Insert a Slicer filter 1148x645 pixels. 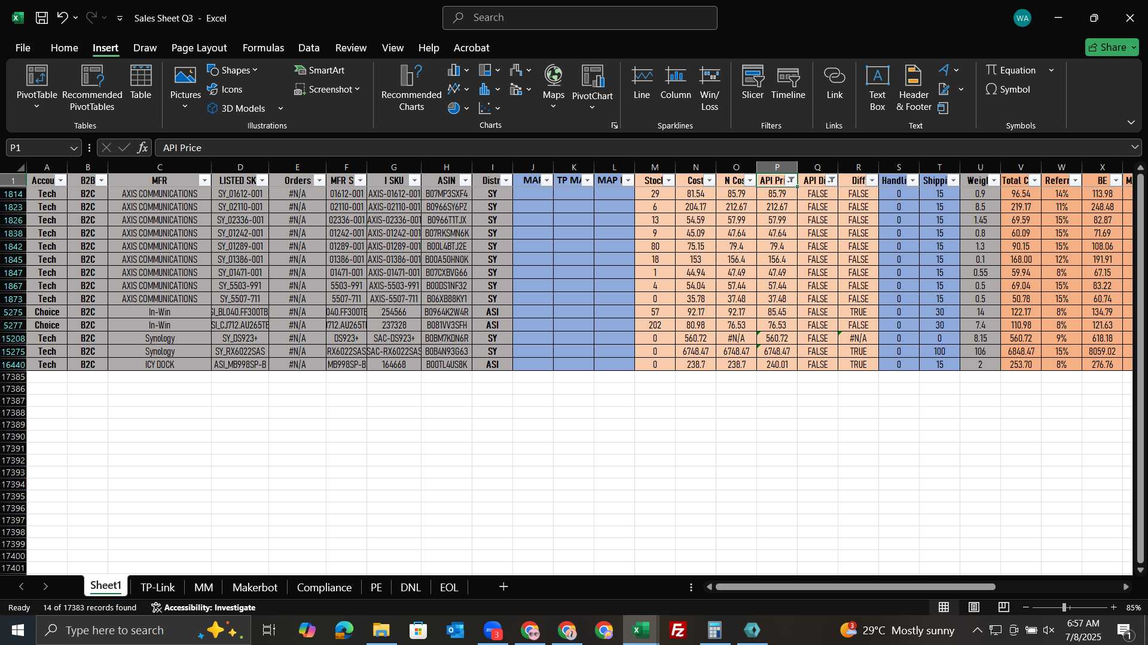click(x=753, y=82)
